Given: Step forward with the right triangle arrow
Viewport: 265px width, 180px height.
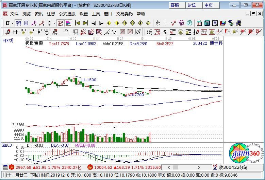Looking at the screenshot, I should [x=101, y=23].
